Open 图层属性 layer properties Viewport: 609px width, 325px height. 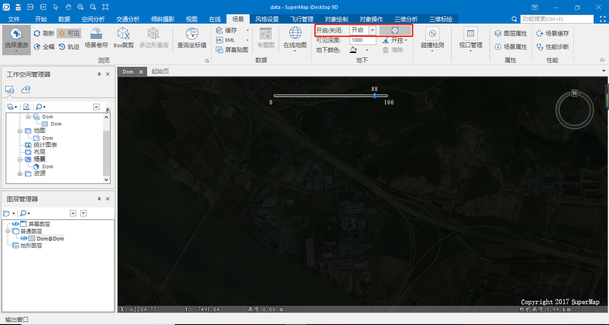click(511, 33)
